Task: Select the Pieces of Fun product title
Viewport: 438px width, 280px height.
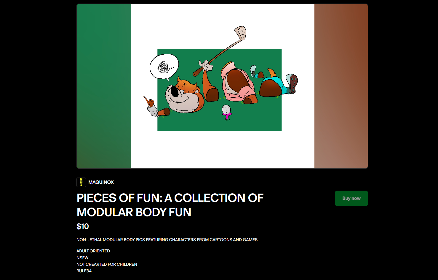Action: click(x=170, y=205)
